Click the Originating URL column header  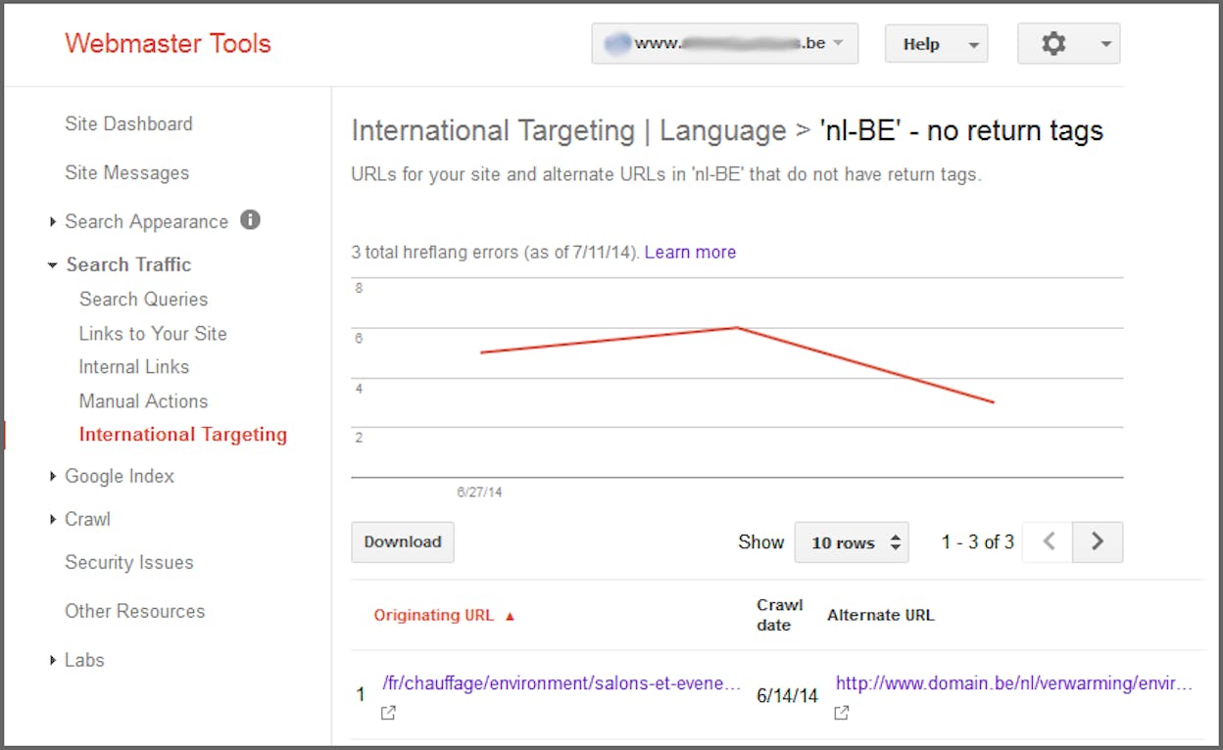pyautogui.click(x=434, y=616)
